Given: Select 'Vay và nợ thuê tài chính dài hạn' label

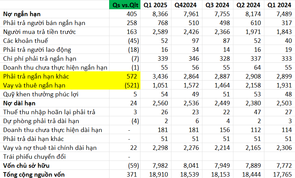Looking at the screenshot, I should click(x=50, y=148).
